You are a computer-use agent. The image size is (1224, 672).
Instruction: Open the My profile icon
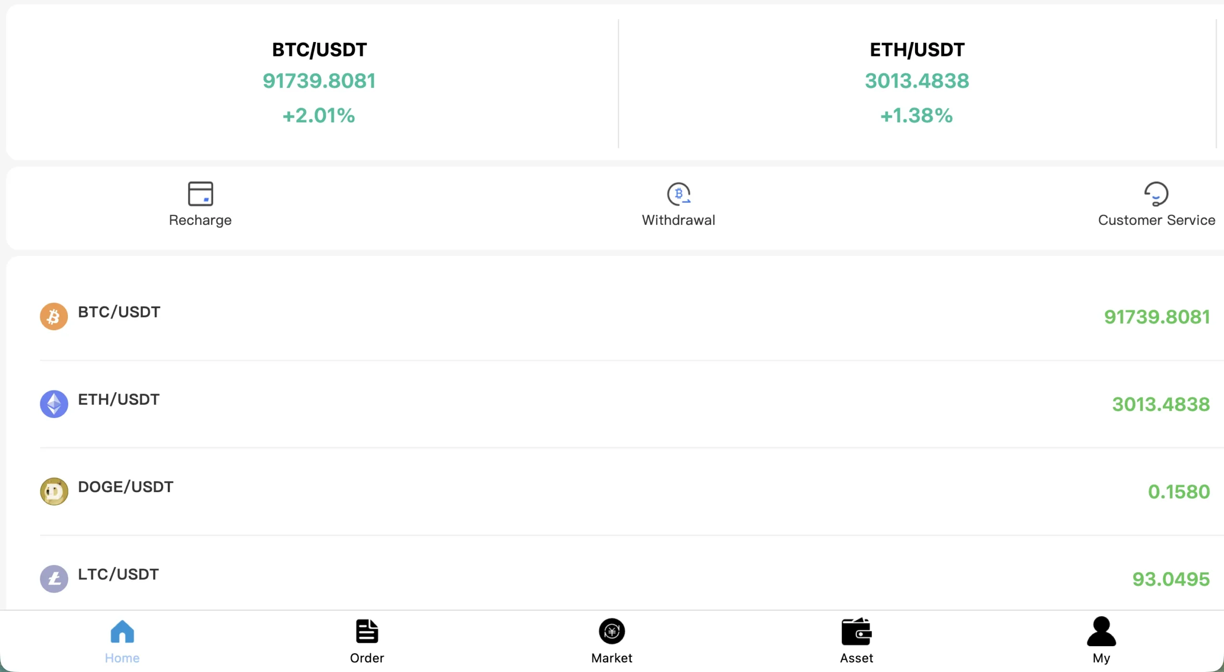tap(1101, 631)
